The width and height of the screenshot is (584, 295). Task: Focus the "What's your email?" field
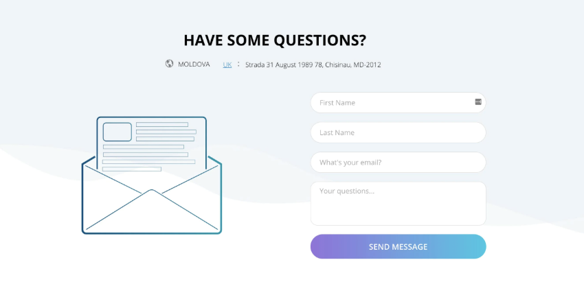398,163
